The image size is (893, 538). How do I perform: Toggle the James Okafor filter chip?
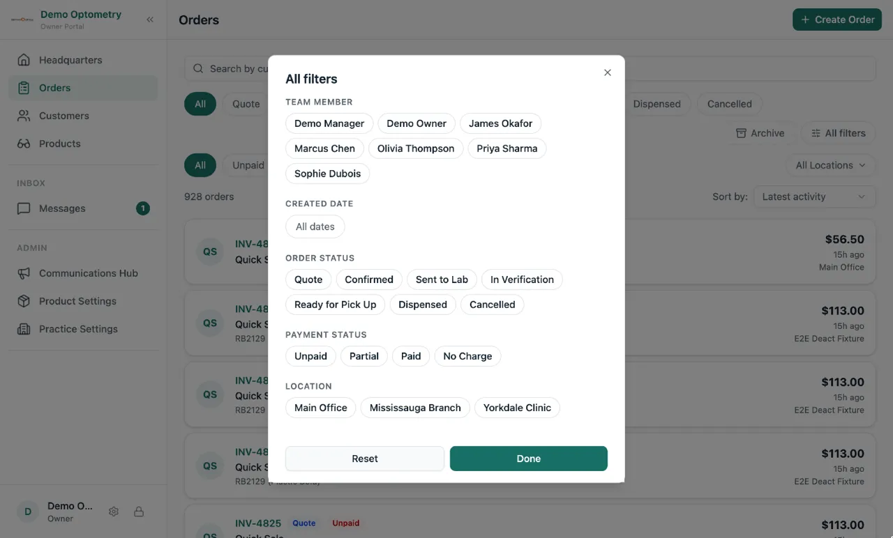[500, 123]
